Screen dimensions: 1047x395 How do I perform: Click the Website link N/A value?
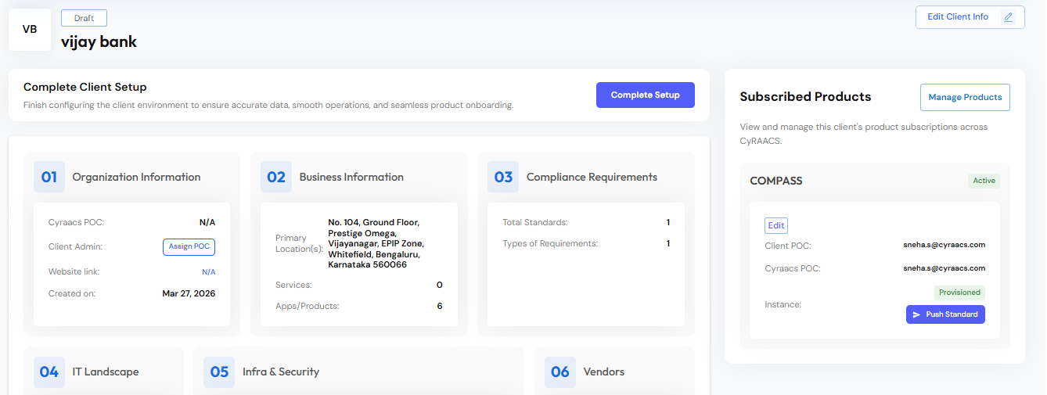[209, 272]
